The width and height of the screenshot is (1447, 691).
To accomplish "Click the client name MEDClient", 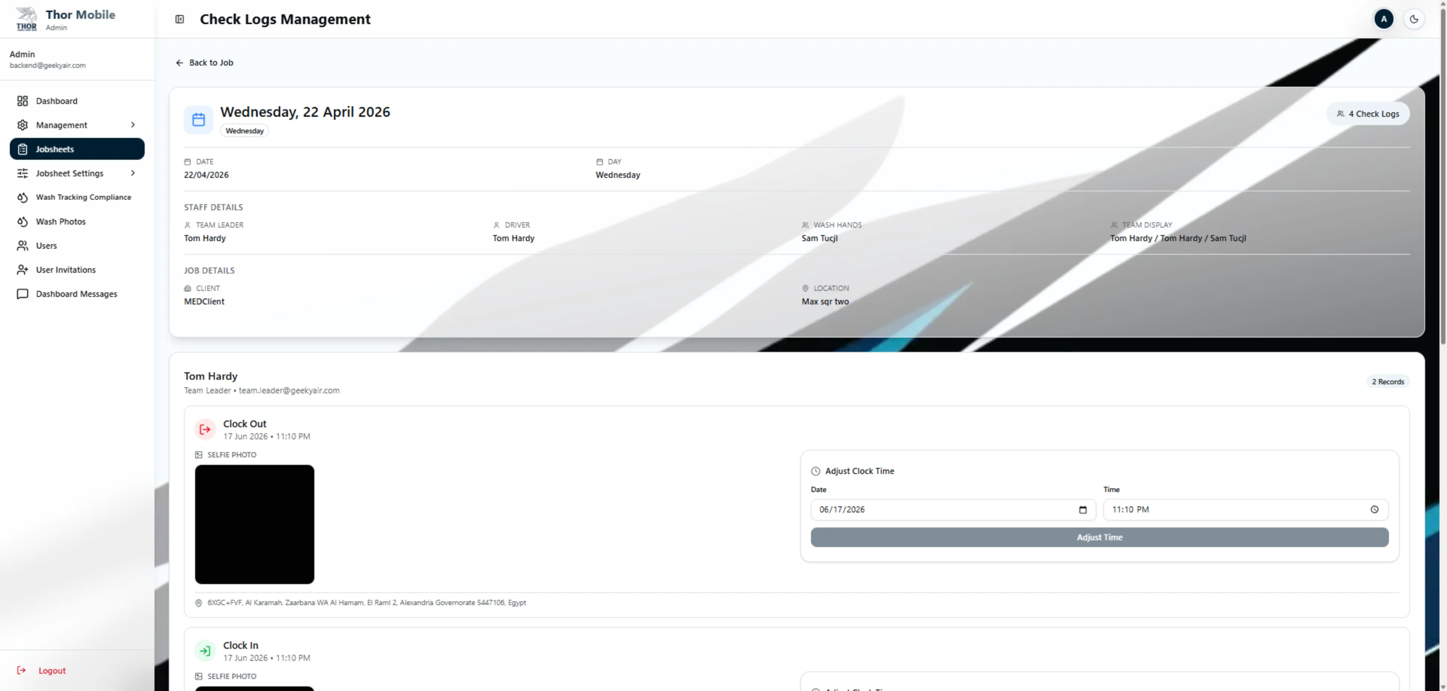I will [204, 302].
